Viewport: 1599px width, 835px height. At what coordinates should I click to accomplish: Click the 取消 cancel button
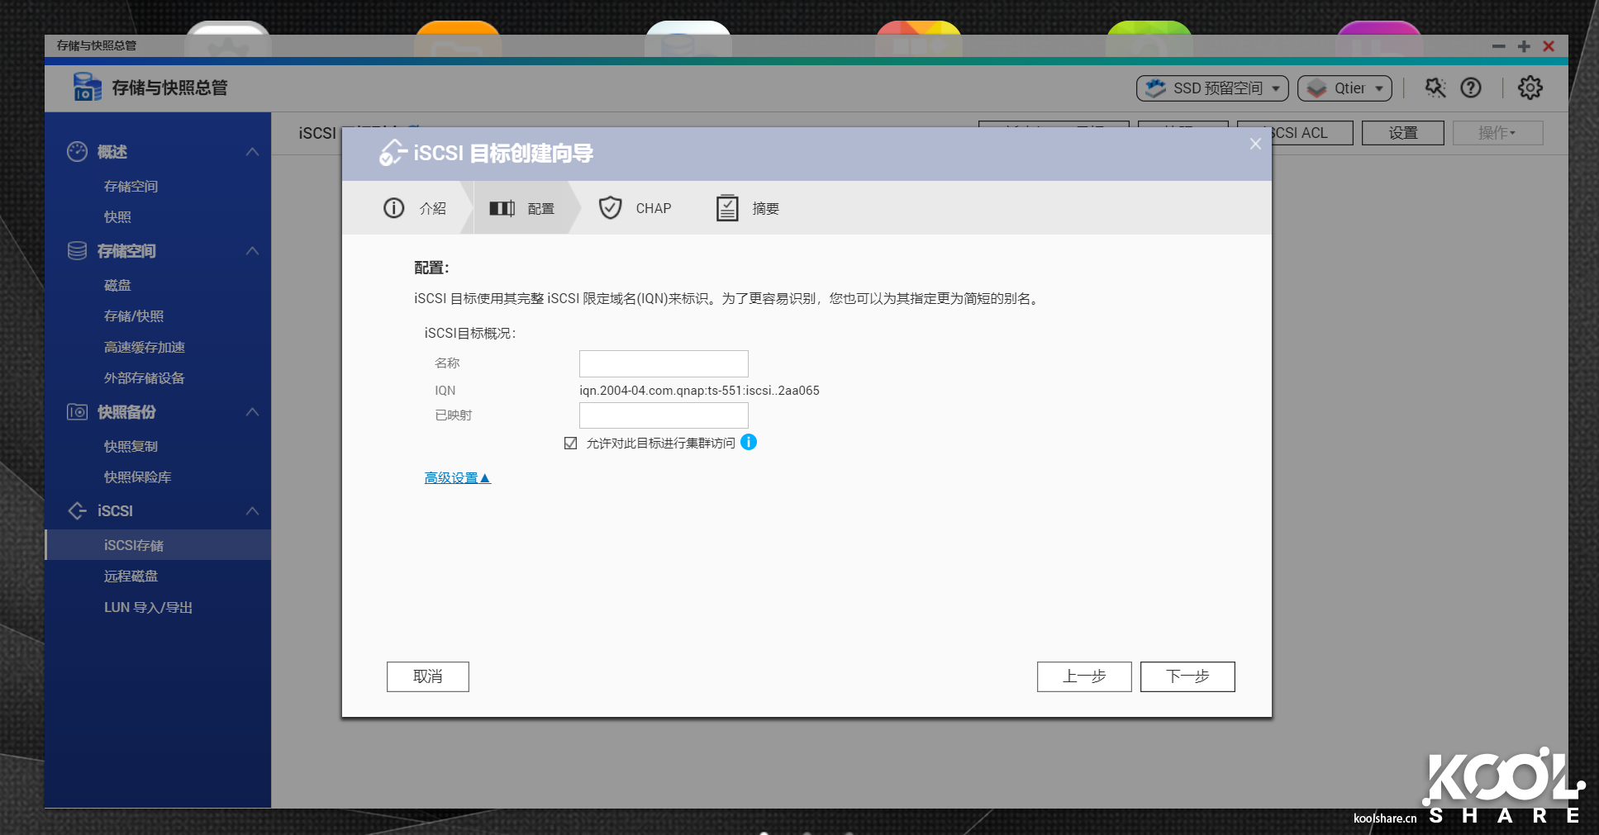[x=427, y=676]
